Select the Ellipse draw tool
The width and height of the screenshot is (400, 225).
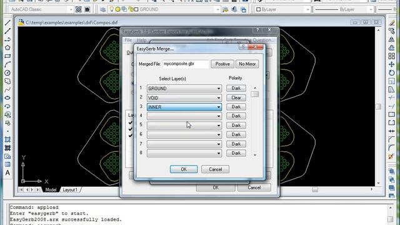pos(7,98)
